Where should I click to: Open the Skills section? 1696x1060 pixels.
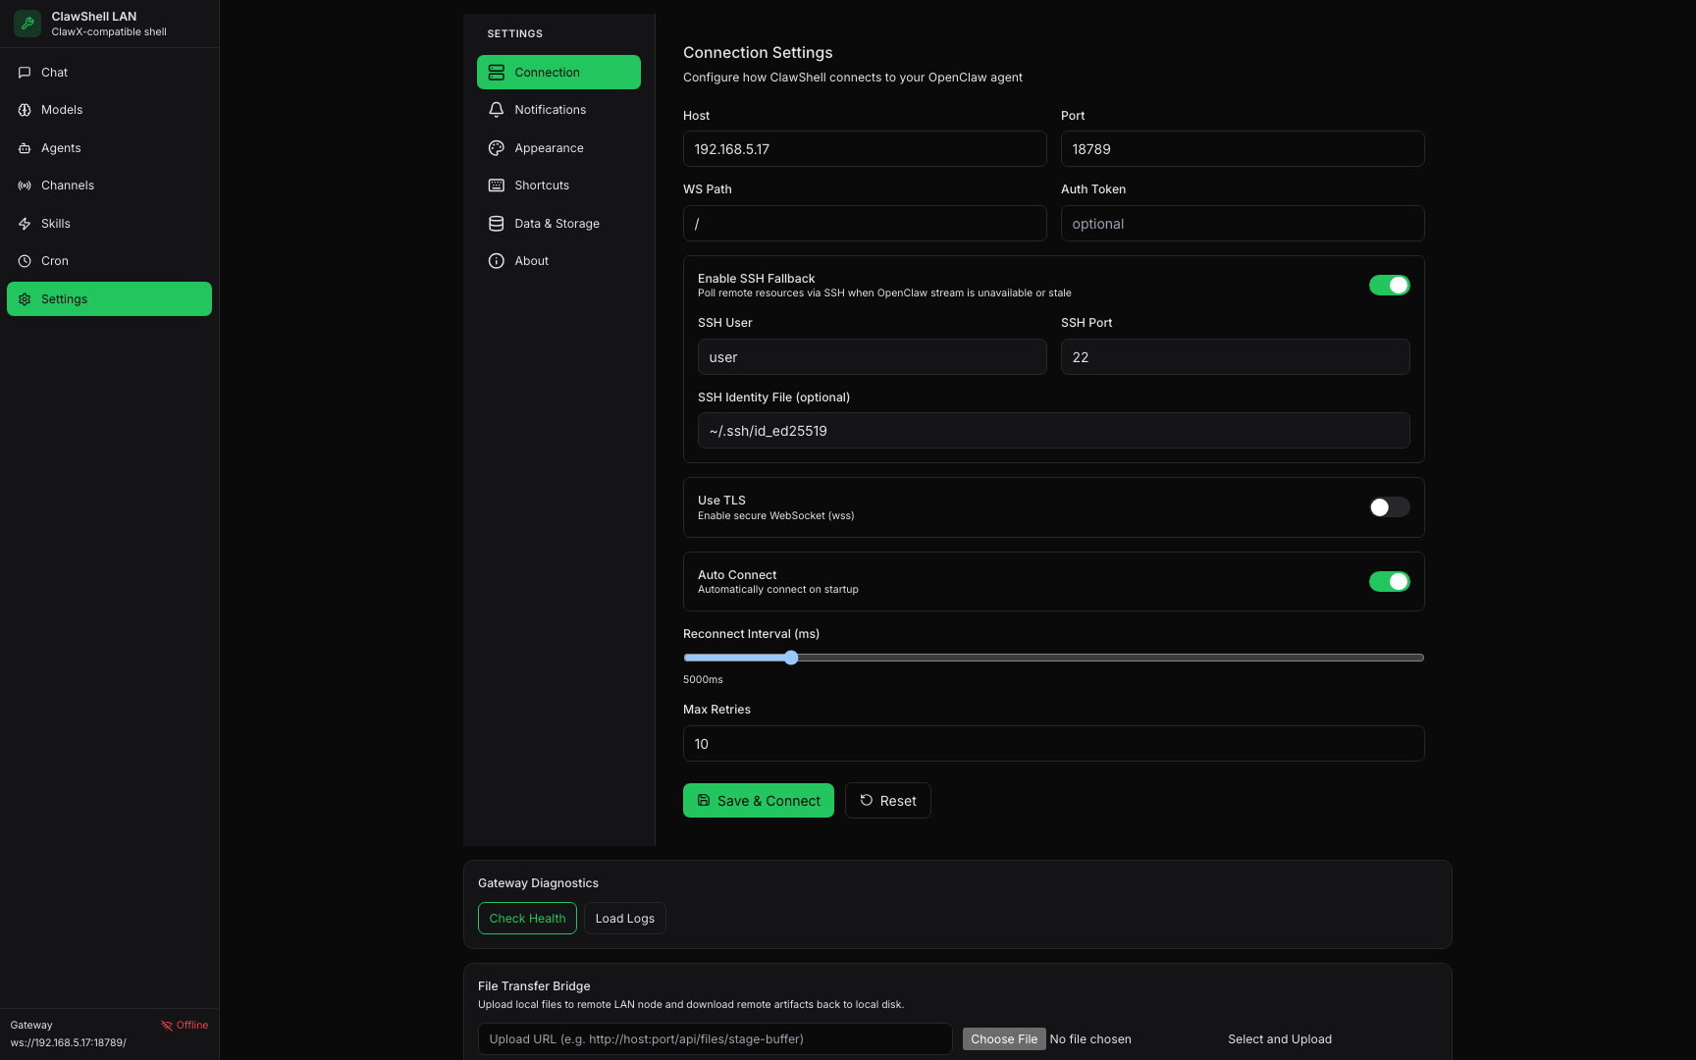56,223
